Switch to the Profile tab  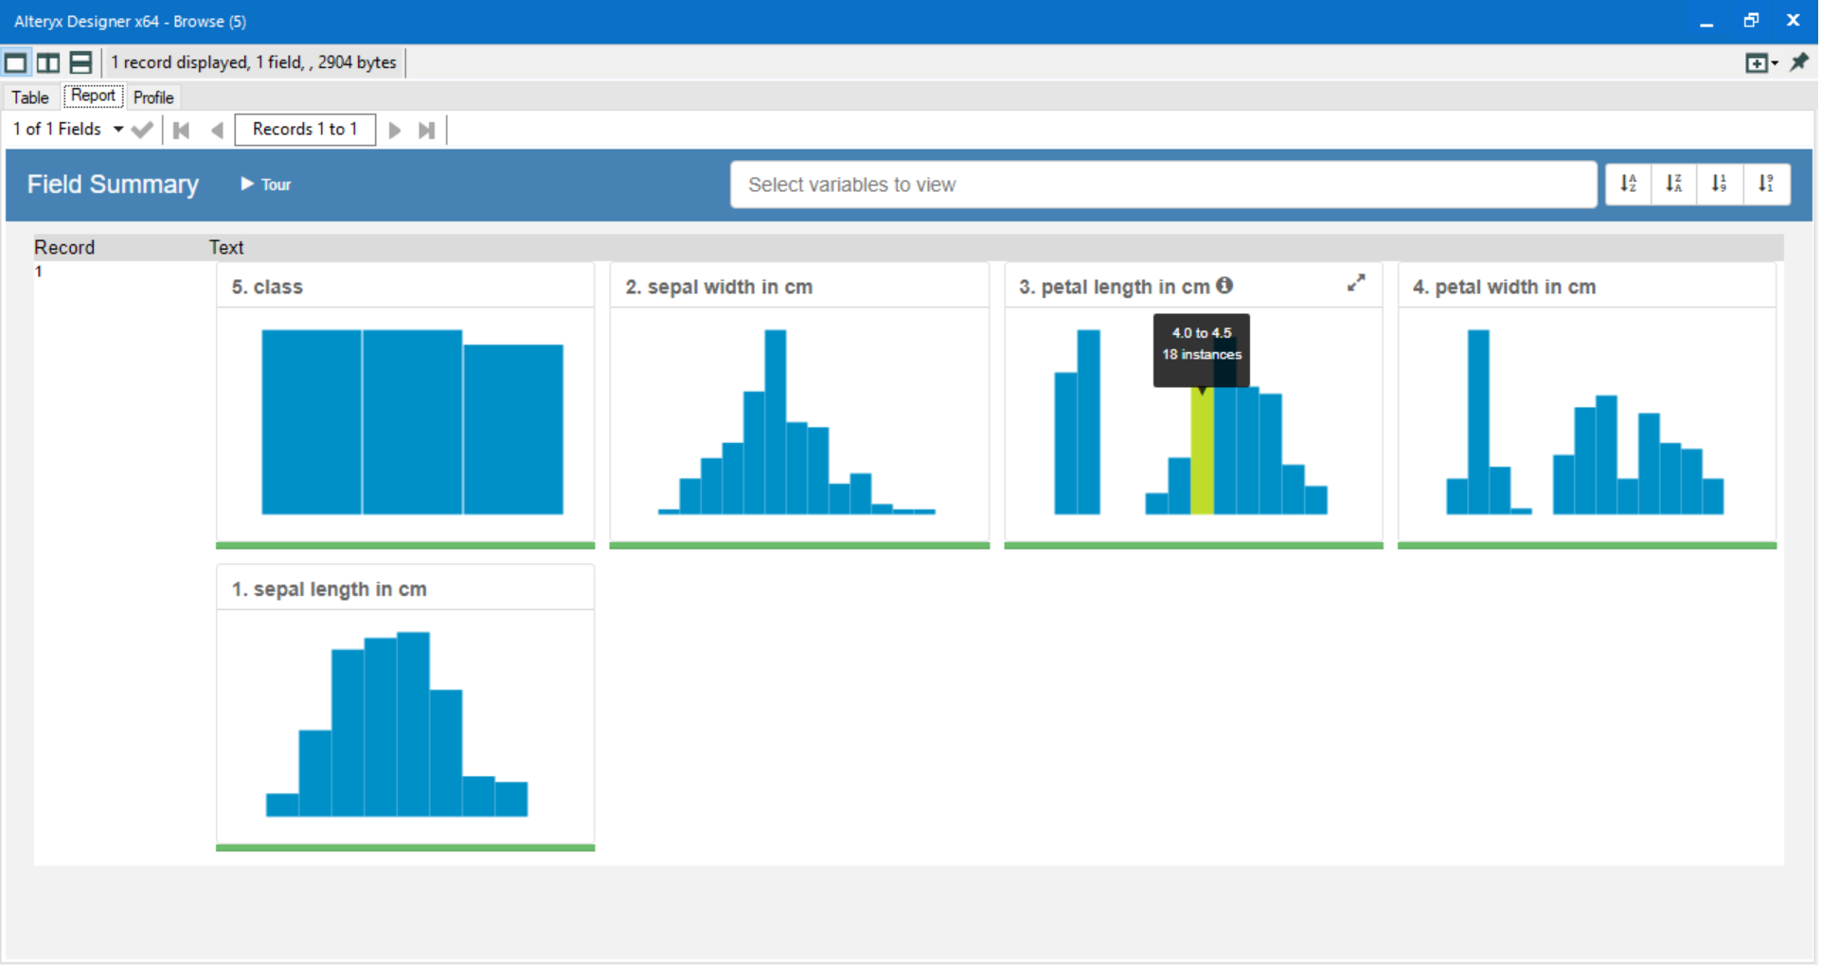click(x=152, y=96)
